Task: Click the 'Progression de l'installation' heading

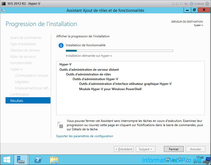Action: click(x=41, y=24)
